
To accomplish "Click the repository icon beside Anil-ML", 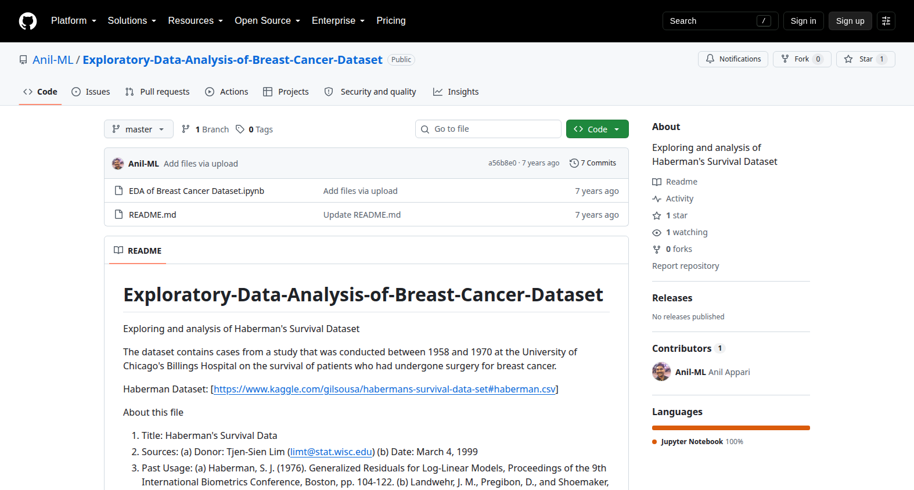I will coord(23,60).
